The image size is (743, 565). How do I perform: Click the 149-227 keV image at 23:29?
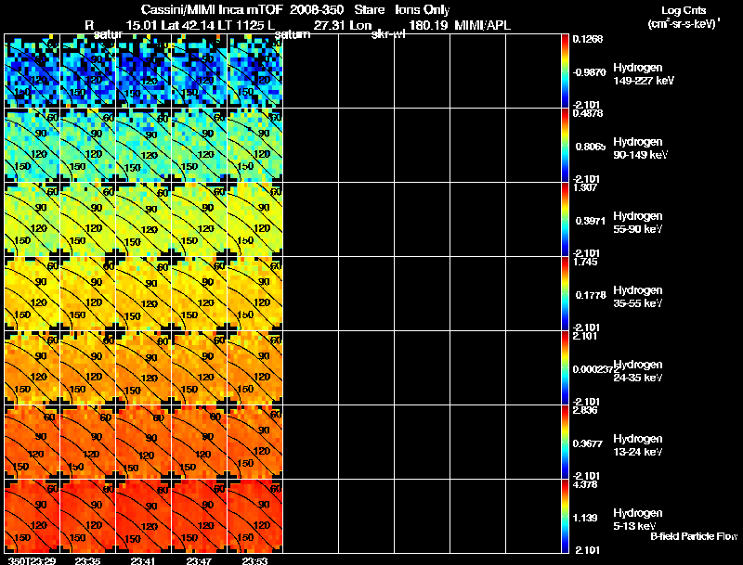(32, 71)
